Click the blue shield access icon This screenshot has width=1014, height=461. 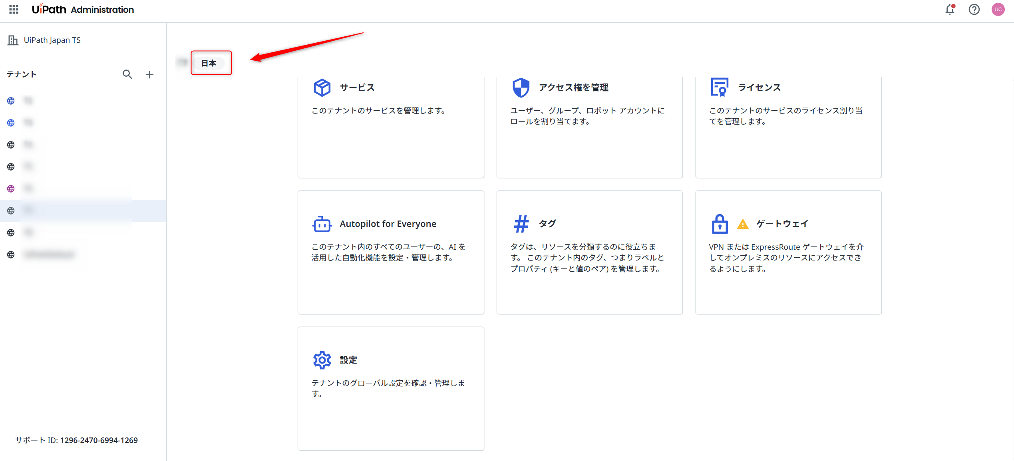[521, 87]
